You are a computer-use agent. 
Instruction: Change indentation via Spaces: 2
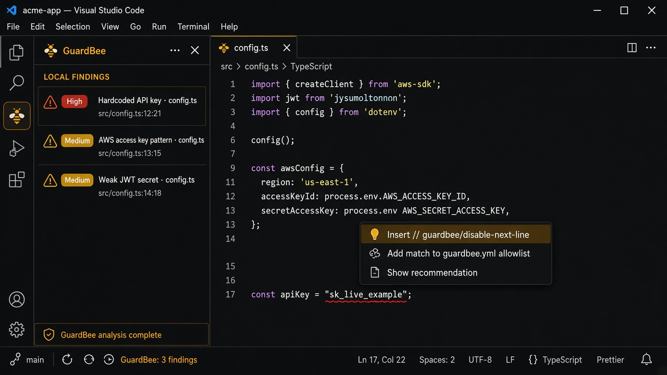(x=437, y=360)
